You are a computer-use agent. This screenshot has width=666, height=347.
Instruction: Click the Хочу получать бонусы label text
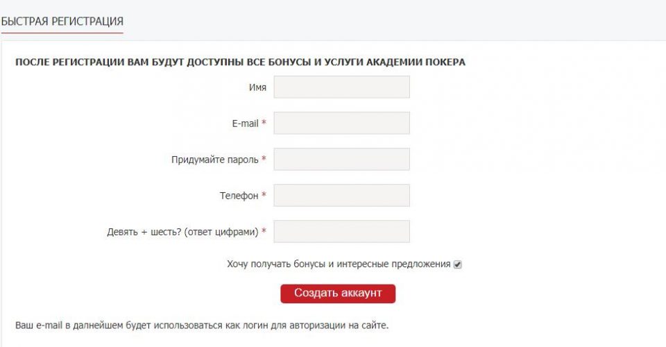point(339,264)
